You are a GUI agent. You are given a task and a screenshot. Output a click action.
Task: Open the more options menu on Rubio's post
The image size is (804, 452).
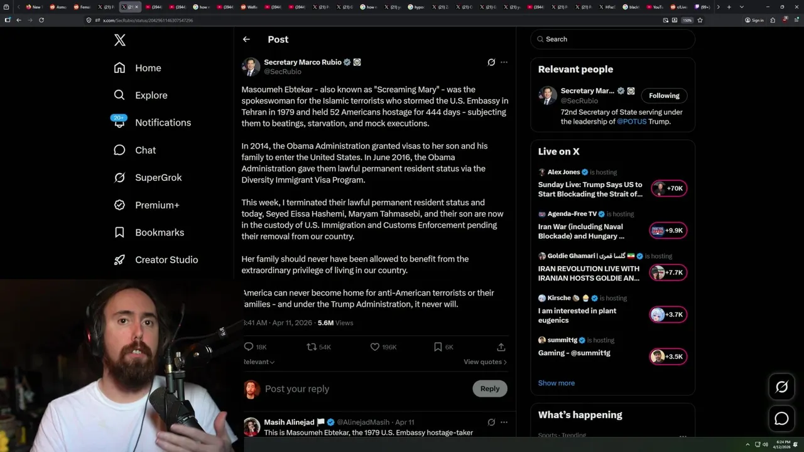tap(504, 62)
